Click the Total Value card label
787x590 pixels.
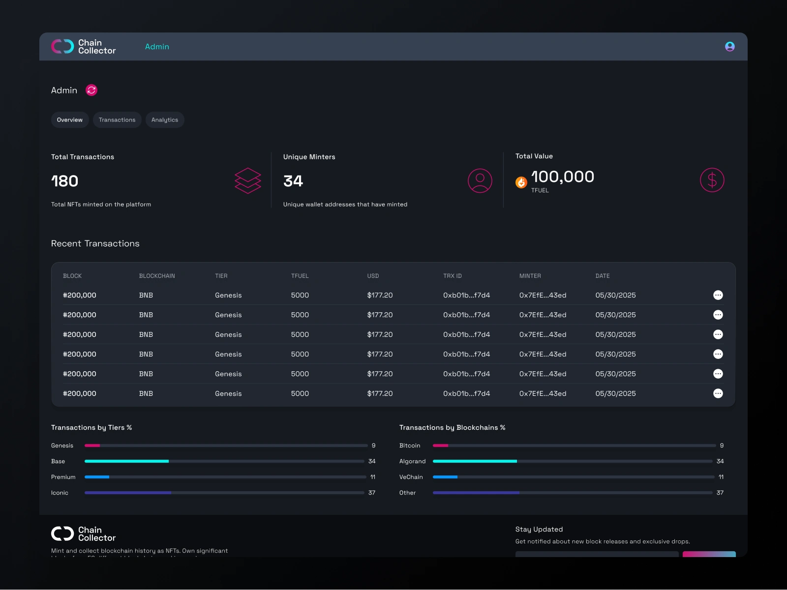[x=534, y=156]
